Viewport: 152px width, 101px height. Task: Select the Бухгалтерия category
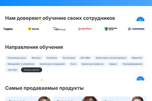69,58
